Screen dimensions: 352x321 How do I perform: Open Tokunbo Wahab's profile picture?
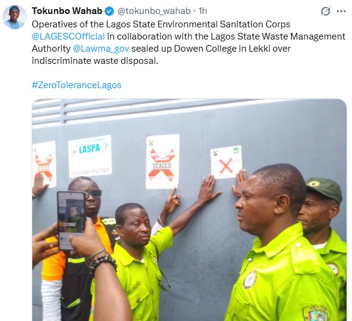[x=15, y=17]
